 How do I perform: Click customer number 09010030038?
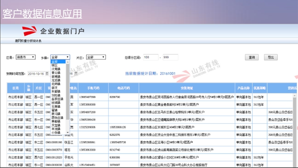click(x=54, y=165)
